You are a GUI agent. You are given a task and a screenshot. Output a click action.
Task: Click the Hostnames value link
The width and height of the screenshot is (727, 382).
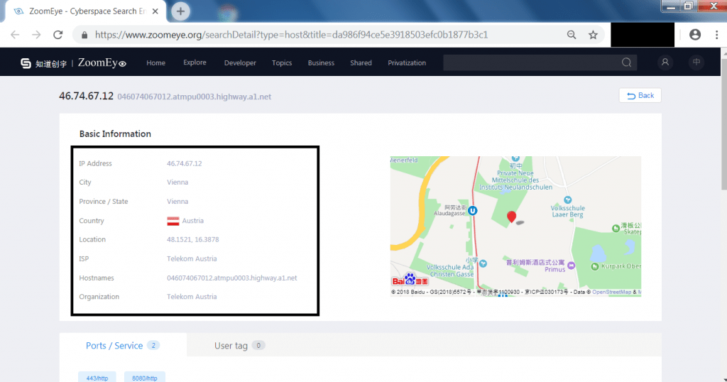pos(232,278)
